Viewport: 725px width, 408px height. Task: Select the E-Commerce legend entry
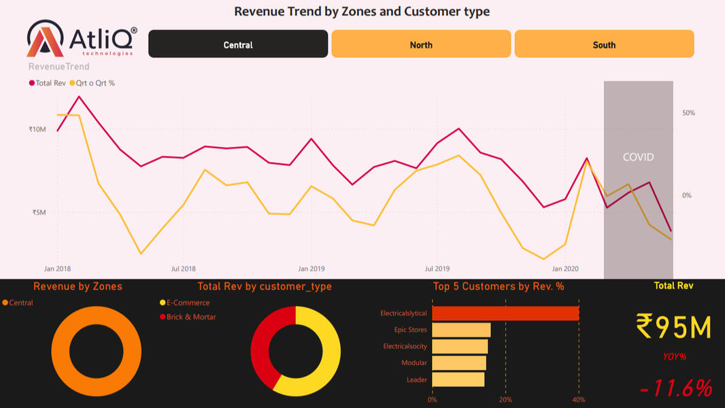[x=163, y=303]
